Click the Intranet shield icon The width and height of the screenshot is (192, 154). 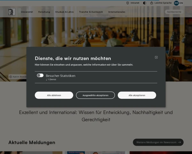128,3
